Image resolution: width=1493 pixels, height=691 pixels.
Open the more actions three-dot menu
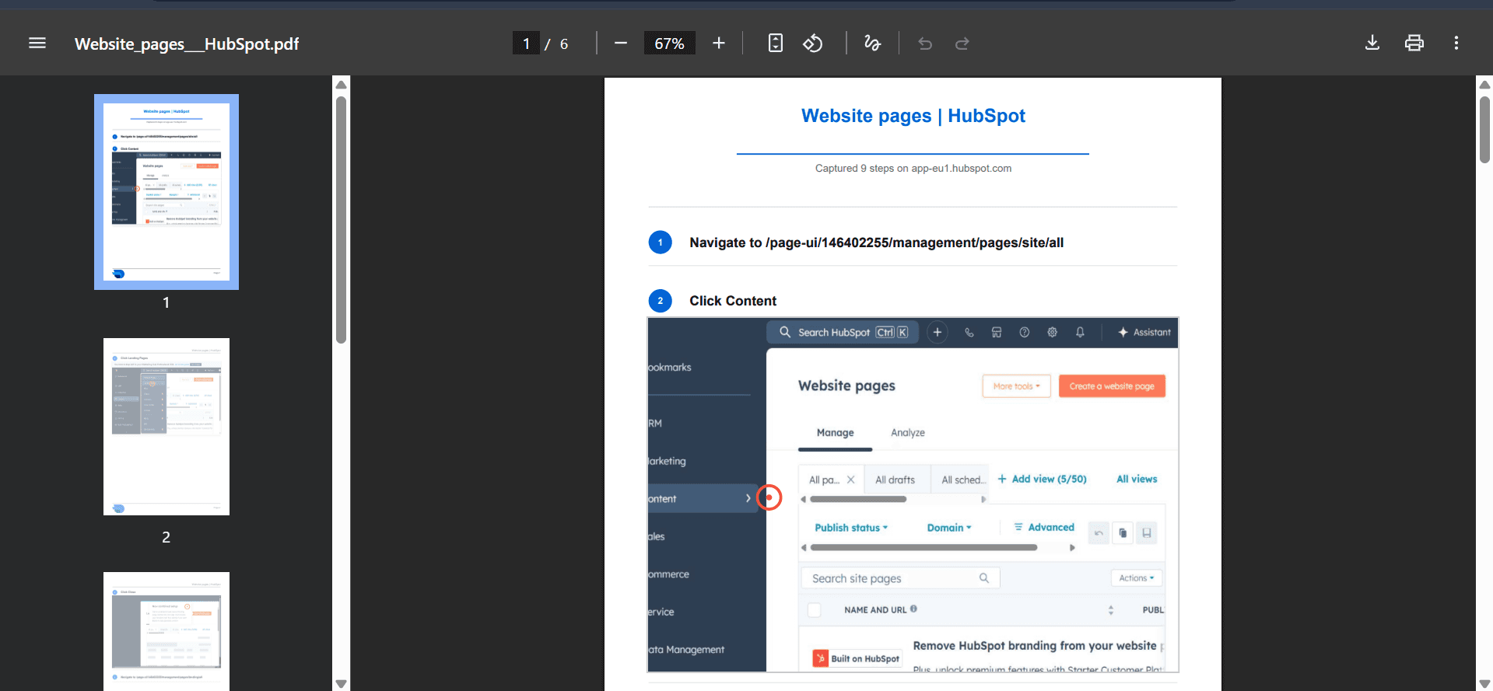[1456, 44]
